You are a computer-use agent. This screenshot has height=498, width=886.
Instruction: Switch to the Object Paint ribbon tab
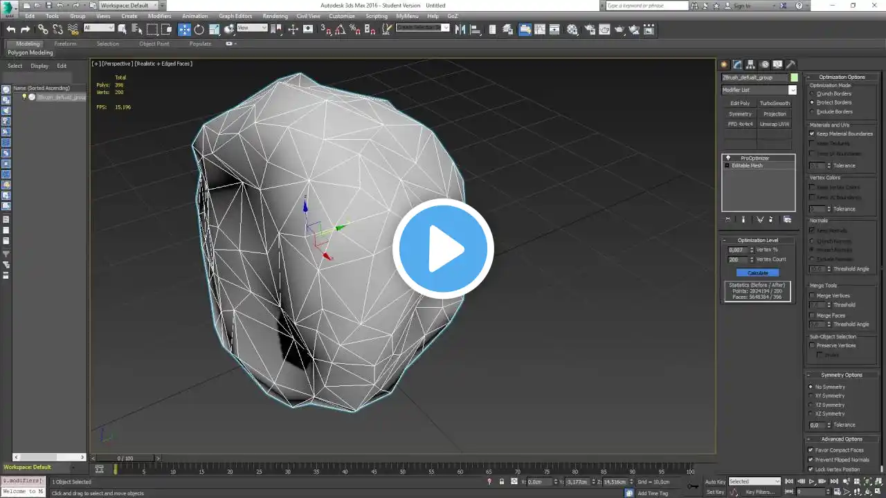(x=154, y=44)
